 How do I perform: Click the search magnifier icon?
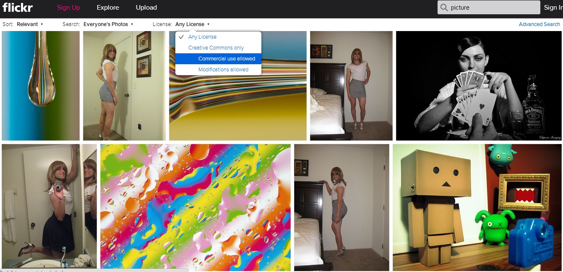444,8
